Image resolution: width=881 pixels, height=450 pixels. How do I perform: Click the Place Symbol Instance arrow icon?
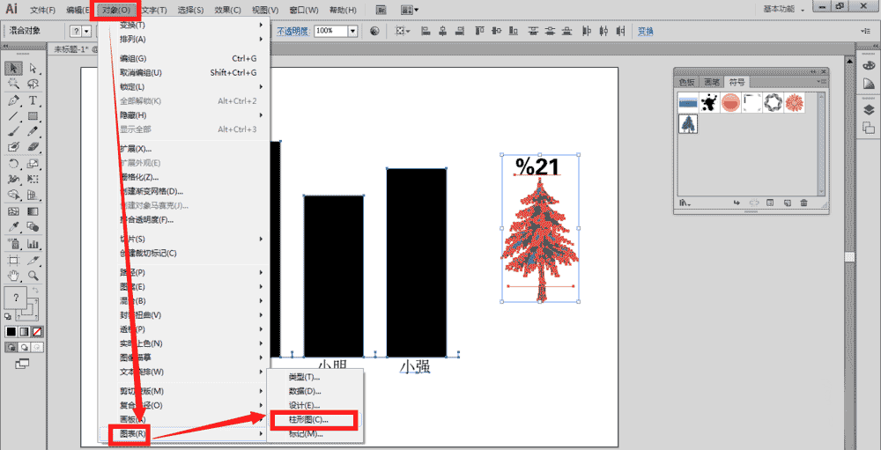click(x=737, y=203)
